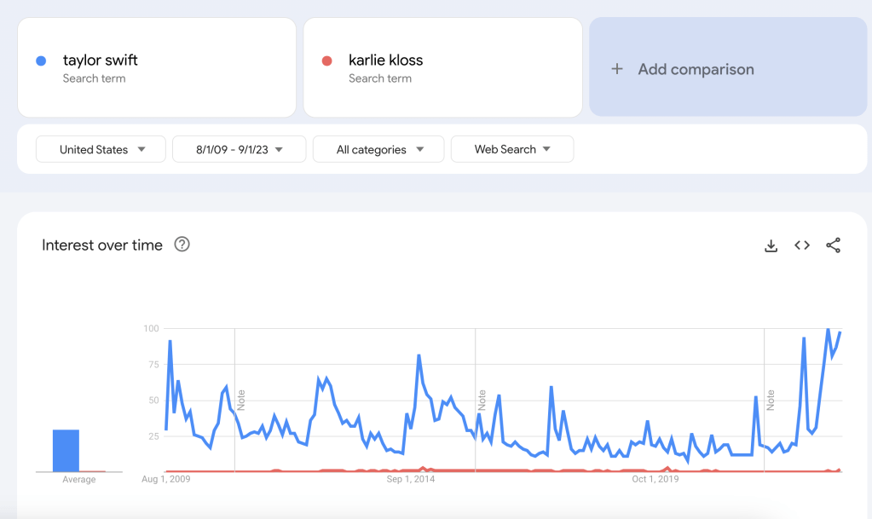Click the embed code icon
The width and height of the screenshot is (872, 519).
[x=802, y=245]
